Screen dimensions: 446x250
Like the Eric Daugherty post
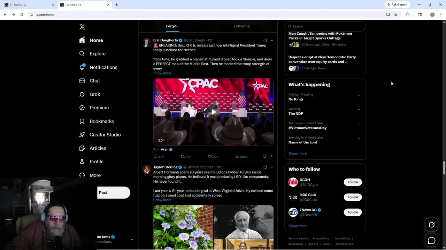(x=213, y=157)
